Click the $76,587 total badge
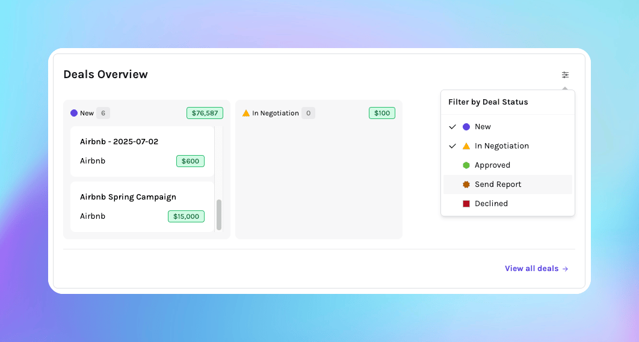 pos(205,113)
